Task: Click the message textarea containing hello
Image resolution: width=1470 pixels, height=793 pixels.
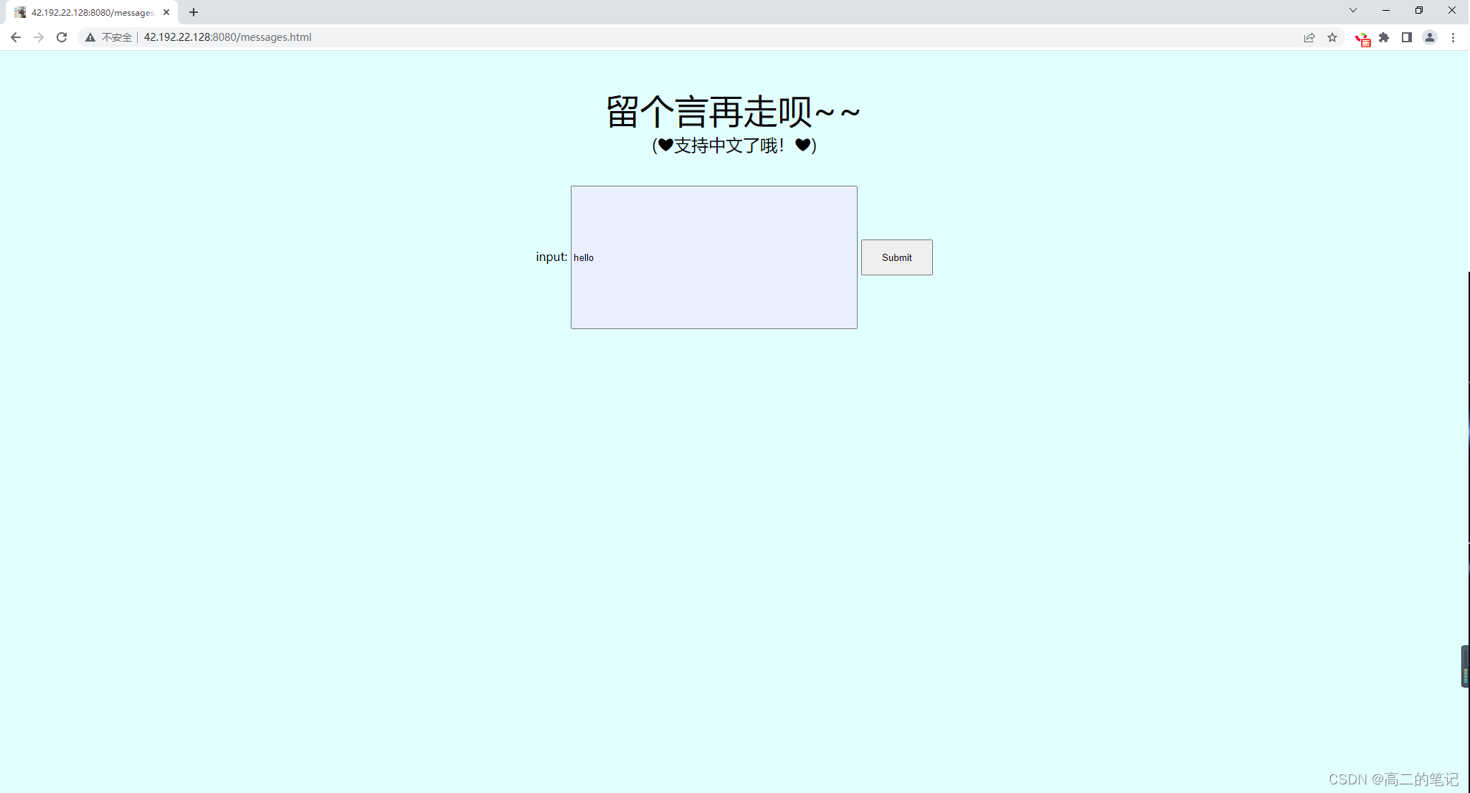Action: [x=714, y=257]
